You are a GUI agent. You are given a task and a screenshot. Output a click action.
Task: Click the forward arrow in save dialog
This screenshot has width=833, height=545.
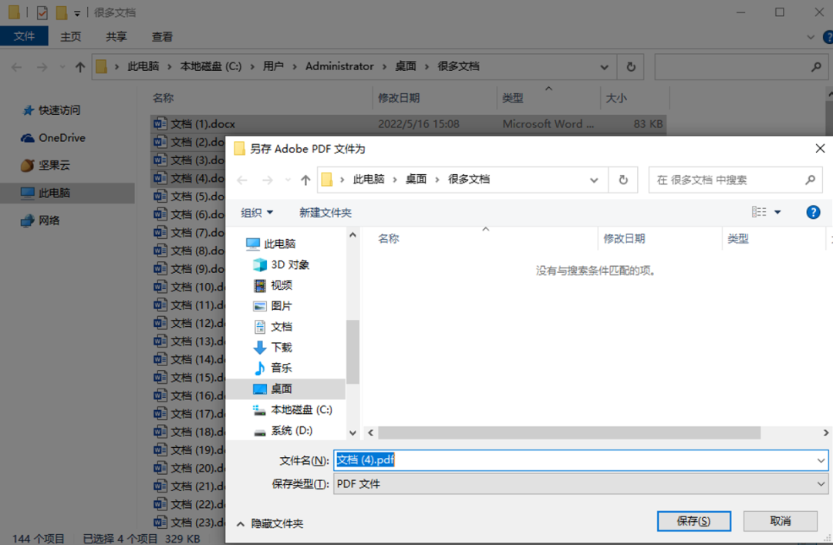(268, 180)
